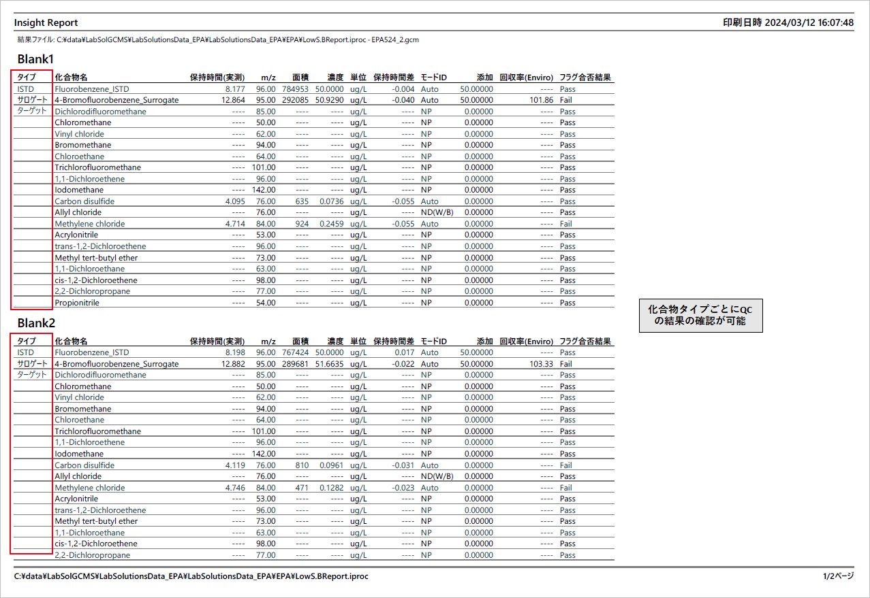
Task: Select the フラグ合否結果 header in Blank1
Action: 585,78
